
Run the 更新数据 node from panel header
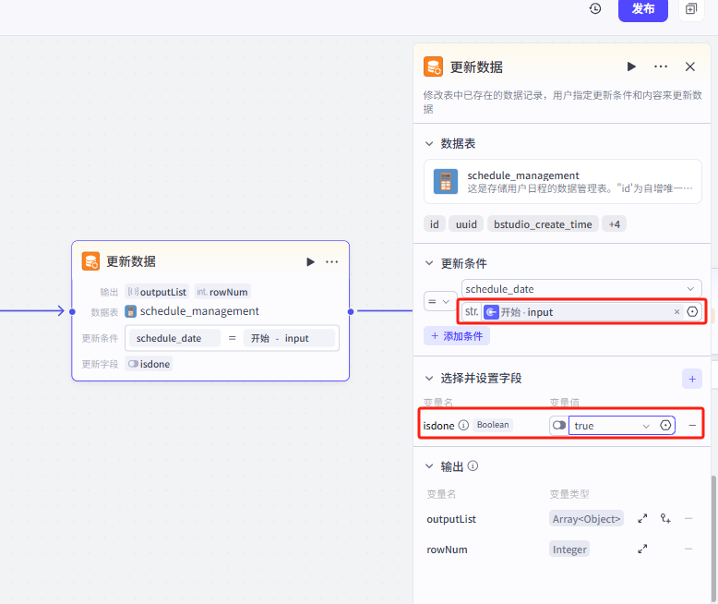tap(631, 66)
